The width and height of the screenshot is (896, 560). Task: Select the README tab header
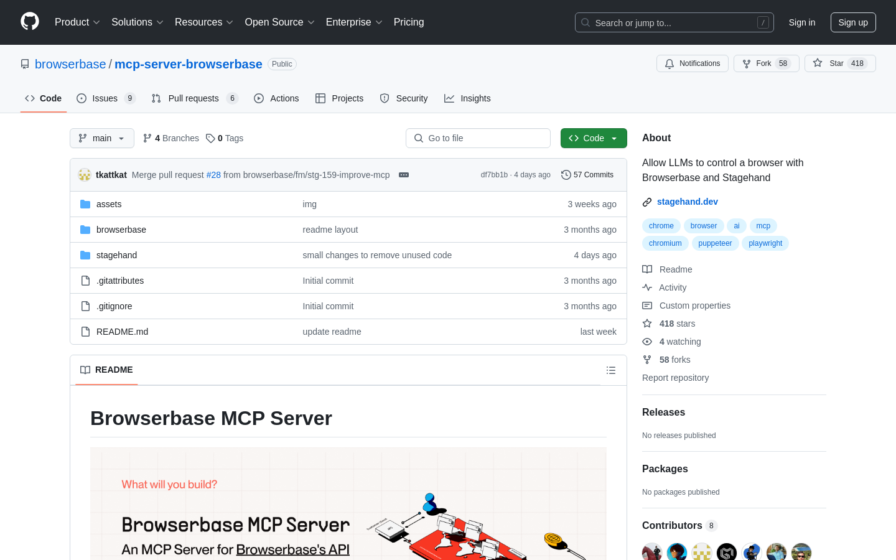coord(106,370)
